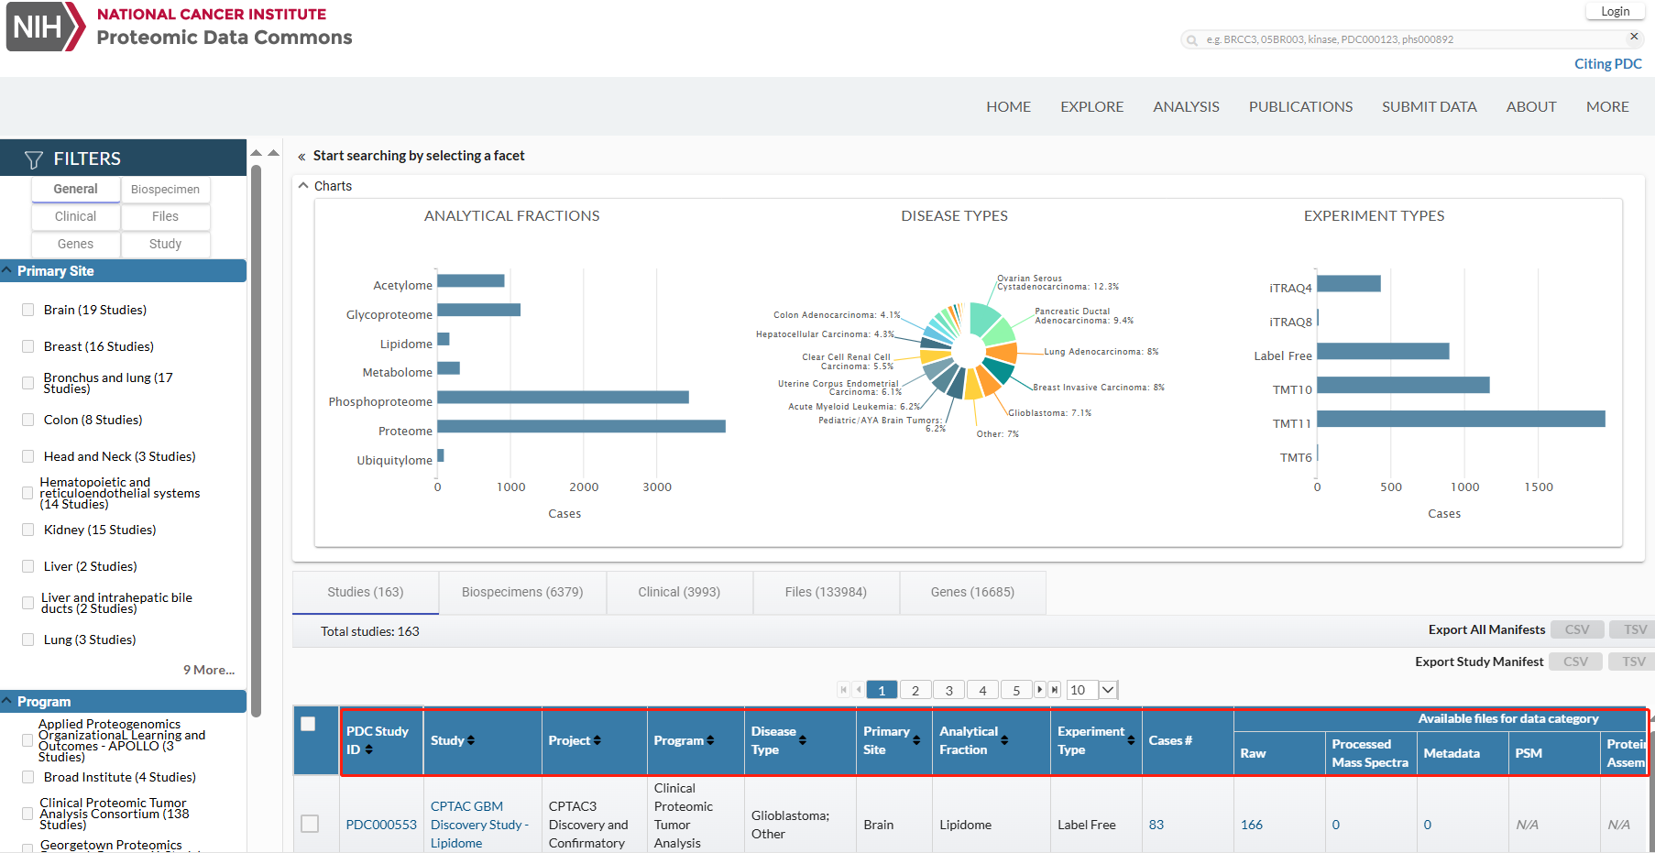This screenshot has width=1655, height=853.
Task: Export Study Manifest as CSV
Action: pos(1575,662)
